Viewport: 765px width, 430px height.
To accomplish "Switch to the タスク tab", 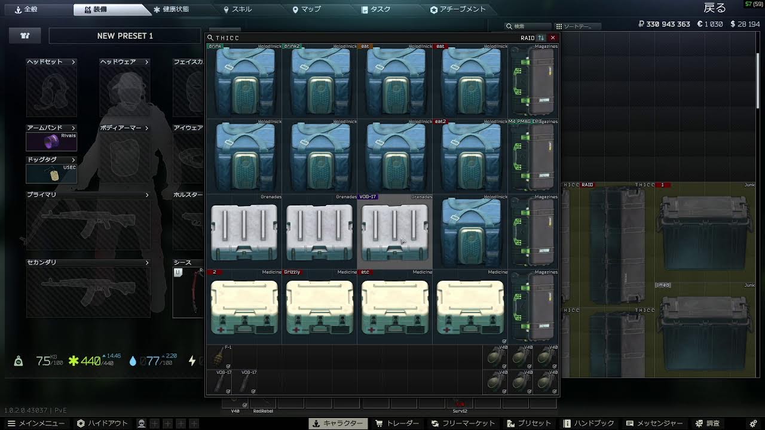I will coord(377,10).
